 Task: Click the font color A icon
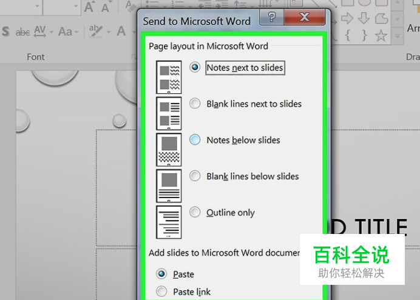(x=121, y=32)
